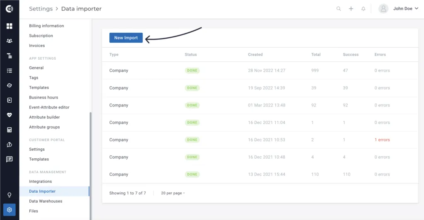Click the app logo icon

tap(10, 9)
